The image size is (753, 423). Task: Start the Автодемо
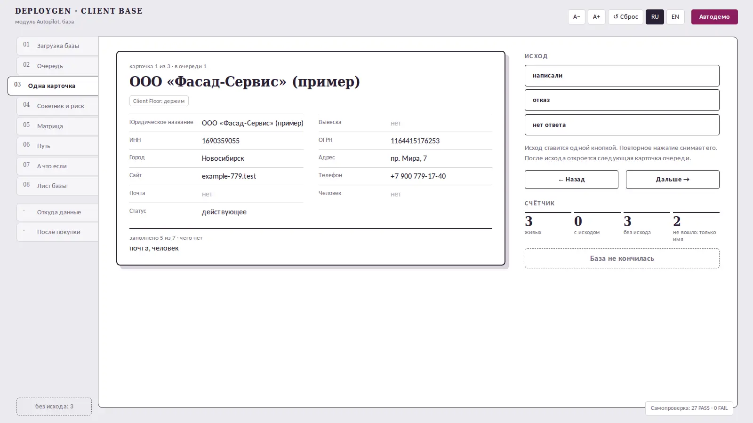pos(714,17)
